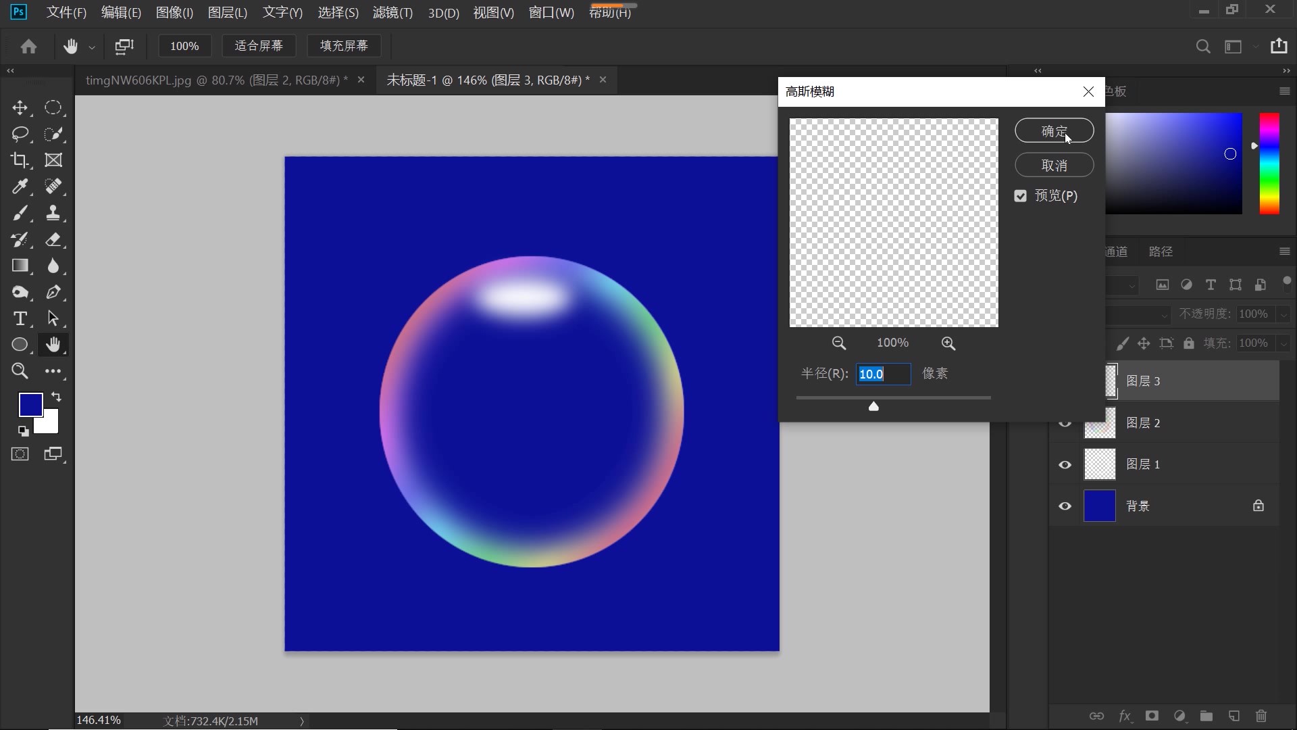
Task: Activate the Zoom tool
Action: pyautogui.click(x=20, y=371)
